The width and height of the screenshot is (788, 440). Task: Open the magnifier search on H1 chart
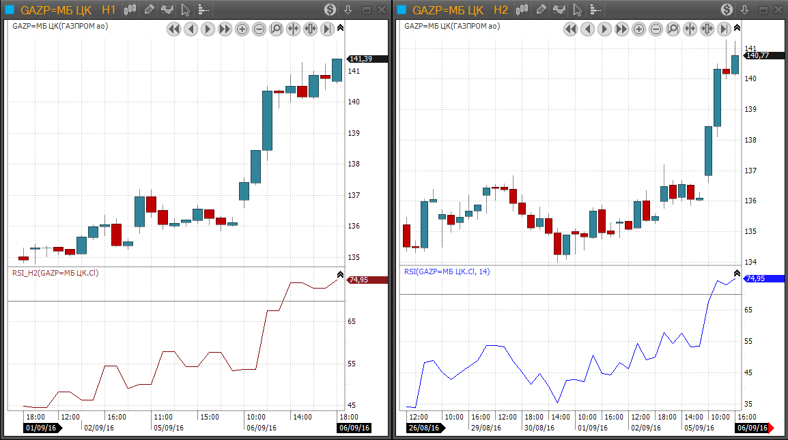(276, 29)
